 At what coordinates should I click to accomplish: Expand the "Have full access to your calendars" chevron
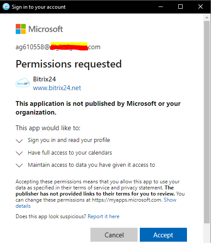point(19,153)
